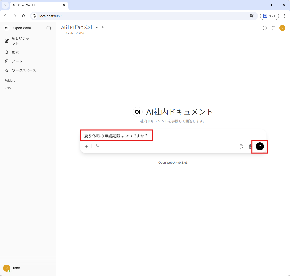Viewport: 290px width, 276px height.
Task: Open the user profile menu at bottom left
Action: [x=12, y=268]
